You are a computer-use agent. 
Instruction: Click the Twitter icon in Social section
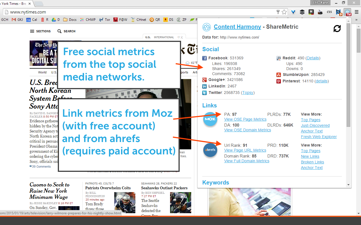tap(204, 93)
